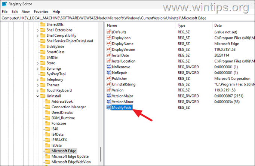Click the registry path address bar
Screen dimensions: 255x166
(x=127, y=18)
